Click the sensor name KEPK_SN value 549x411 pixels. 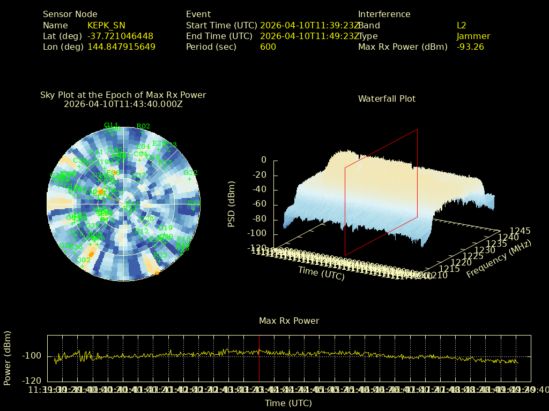106,25
